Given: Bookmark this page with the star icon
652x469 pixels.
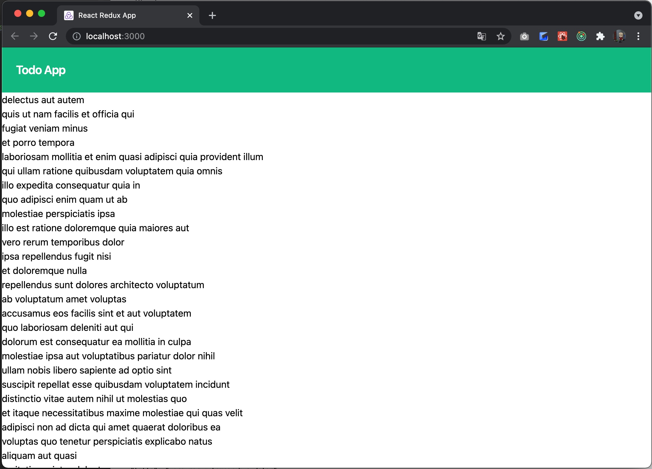Looking at the screenshot, I should (x=500, y=36).
